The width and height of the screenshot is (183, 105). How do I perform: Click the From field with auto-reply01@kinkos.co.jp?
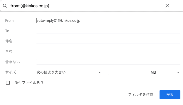point(108,20)
